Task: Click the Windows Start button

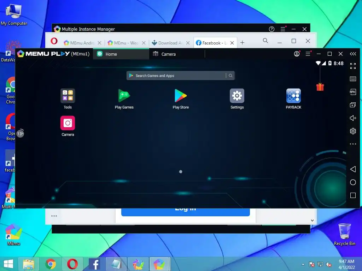Action: point(8,264)
